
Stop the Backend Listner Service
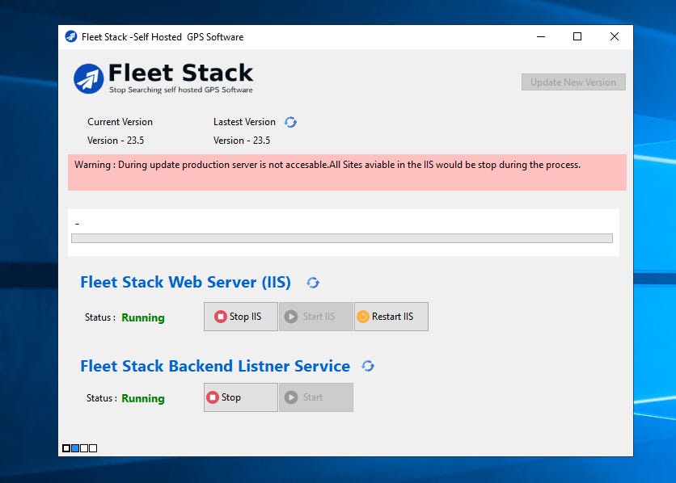[x=239, y=397]
